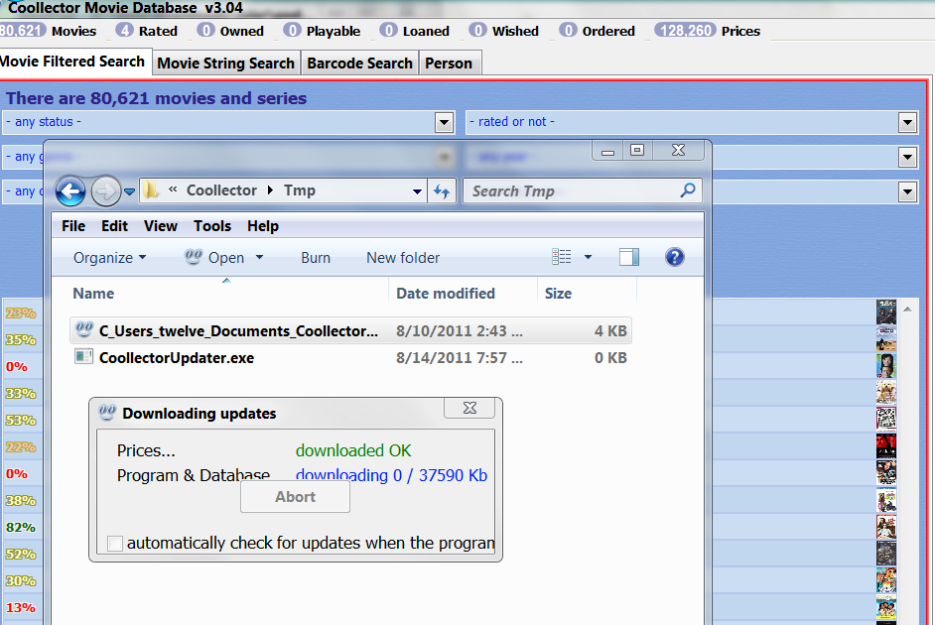Switch to Barcode Search tab
This screenshot has width=935, height=625.
click(360, 63)
